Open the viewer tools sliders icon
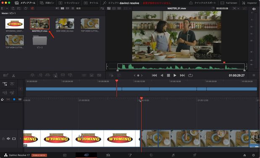Viewport: 260px width, 158px height. 119,76
